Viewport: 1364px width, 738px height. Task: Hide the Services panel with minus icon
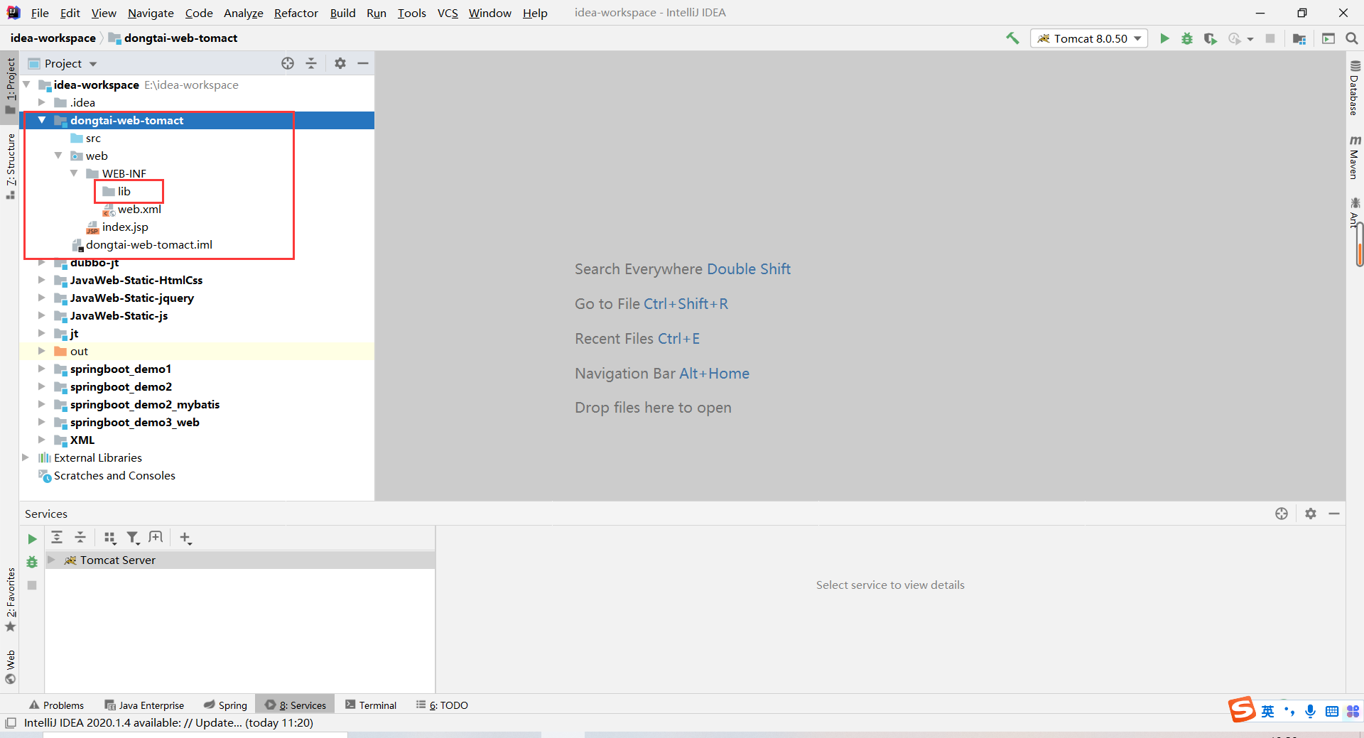1334,514
